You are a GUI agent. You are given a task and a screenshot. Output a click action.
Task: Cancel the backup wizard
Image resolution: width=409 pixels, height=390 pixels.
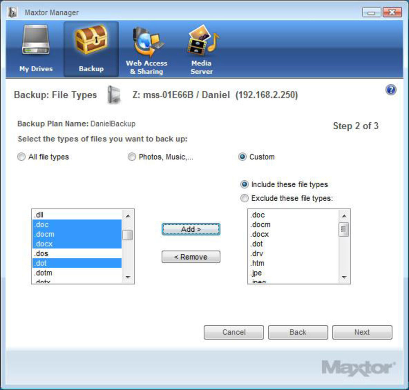pos(234,332)
